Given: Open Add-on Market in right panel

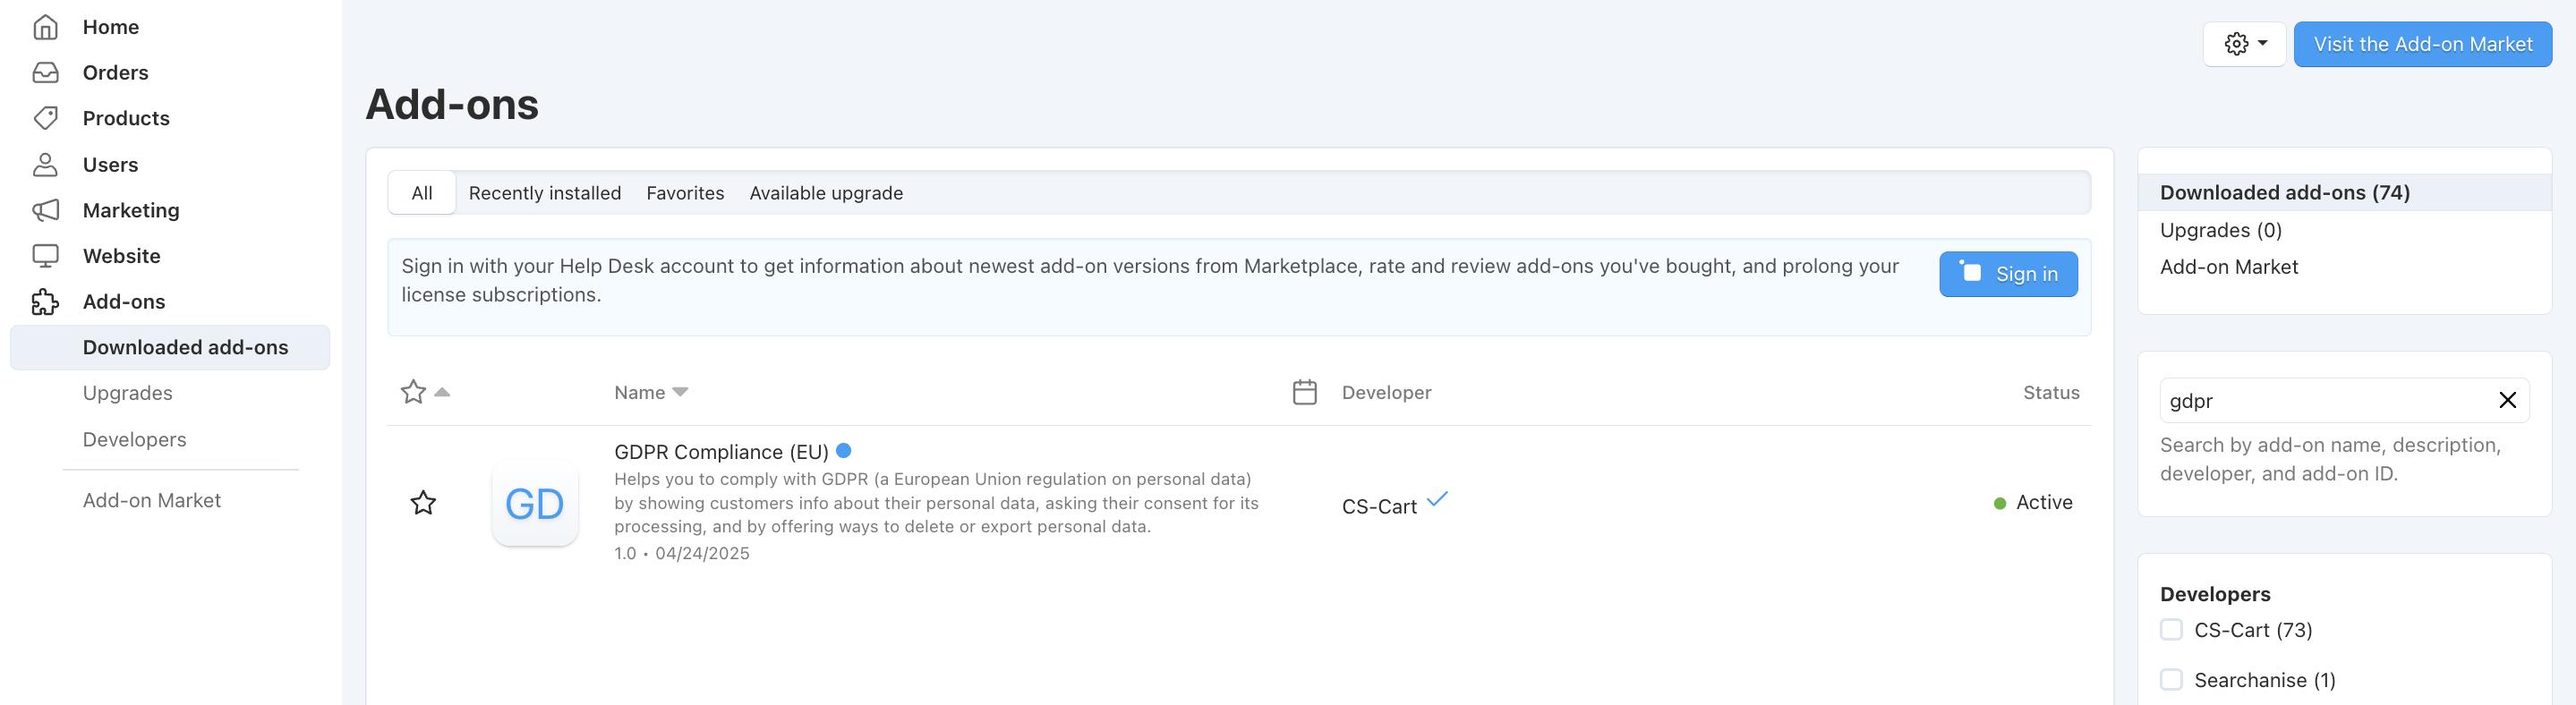Looking at the screenshot, I should pyautogui.click(x=2229, y=267).
